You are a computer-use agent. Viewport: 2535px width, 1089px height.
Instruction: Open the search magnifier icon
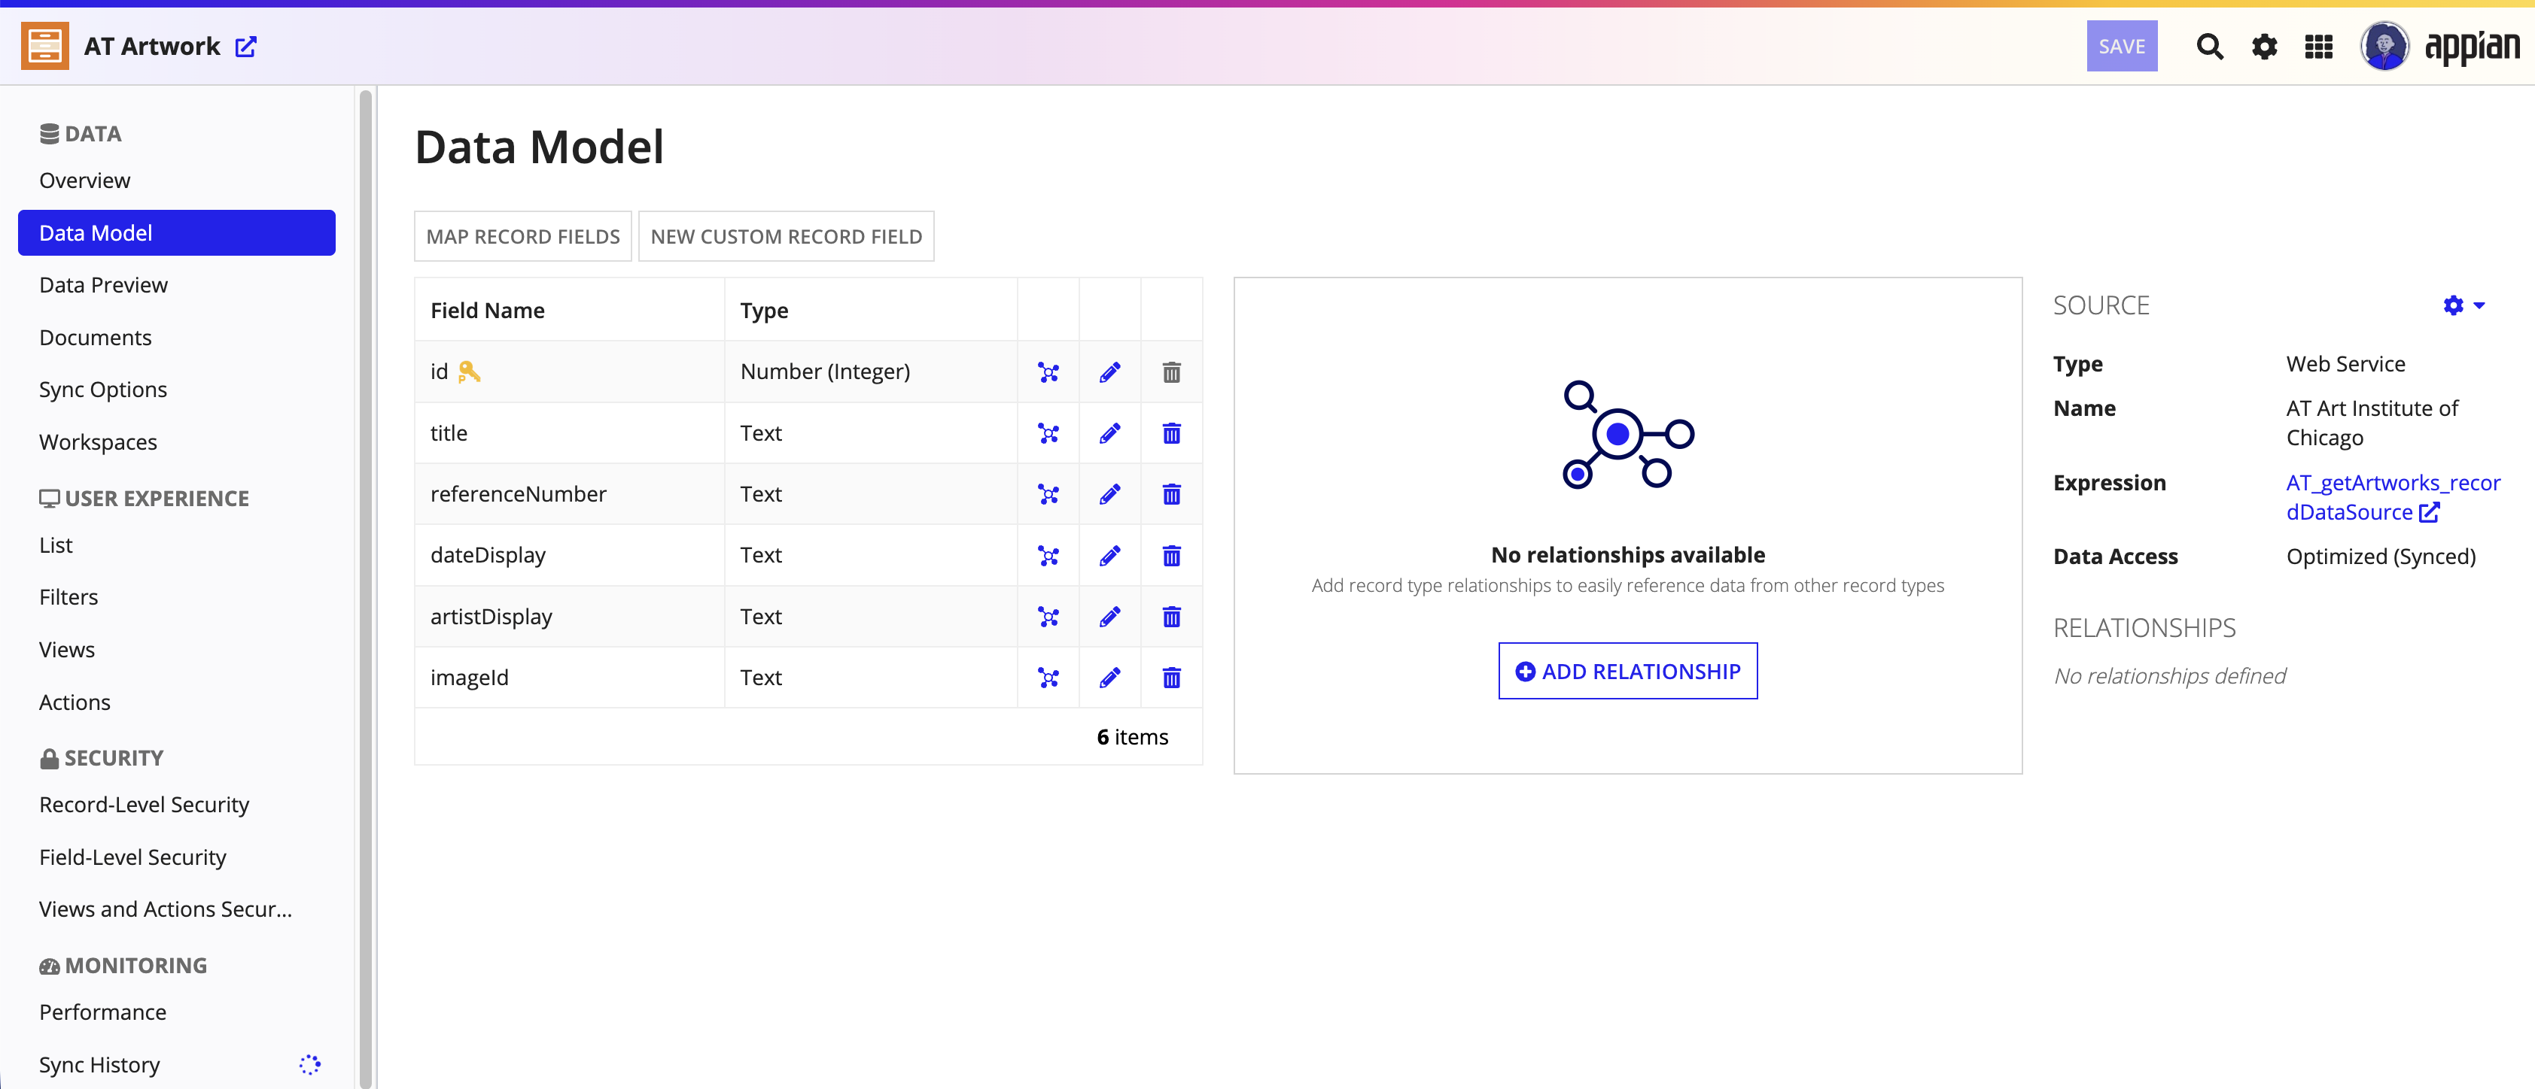click(x=2211, y=46)
